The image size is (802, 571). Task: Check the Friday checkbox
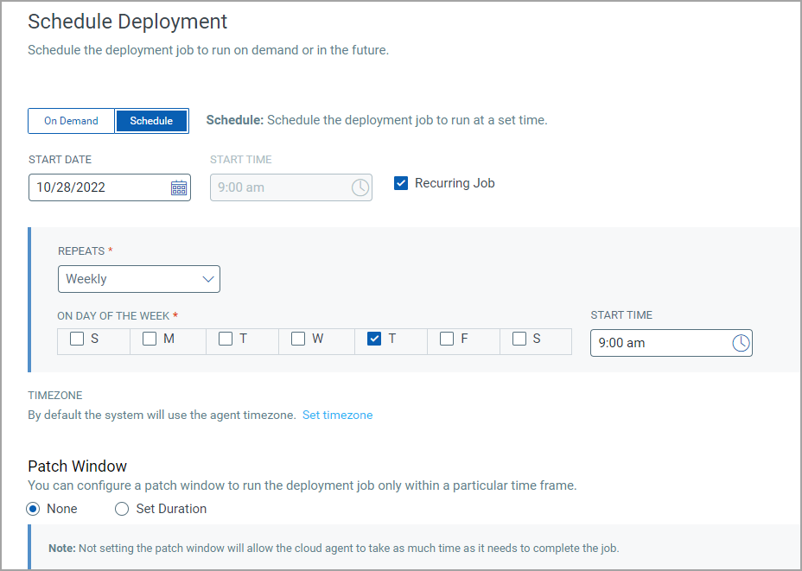447,339
